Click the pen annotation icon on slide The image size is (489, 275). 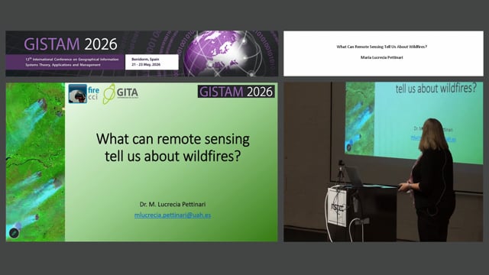[14, 233]
